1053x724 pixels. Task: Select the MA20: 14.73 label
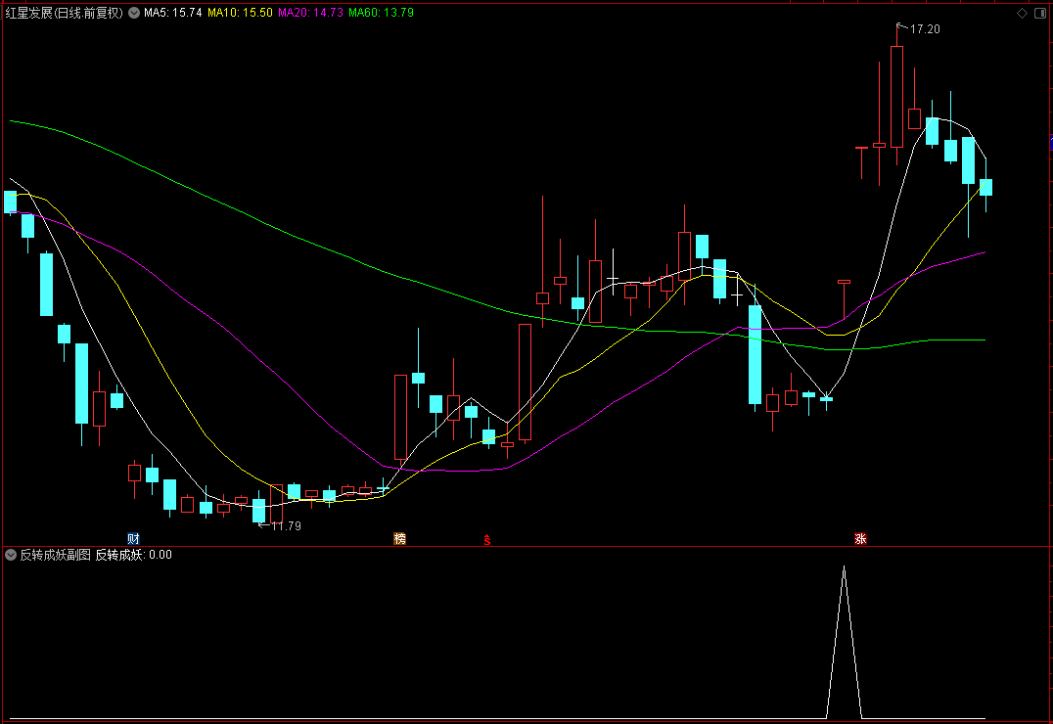(311, 13)
